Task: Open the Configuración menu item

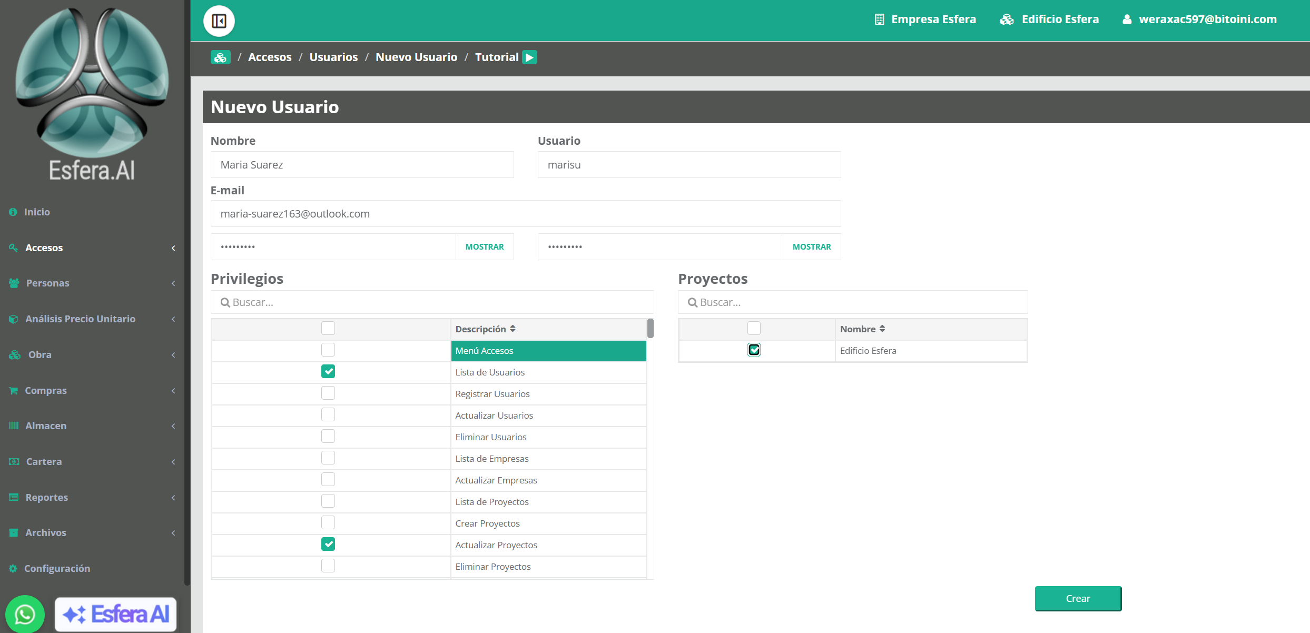Action: [57, 568]
